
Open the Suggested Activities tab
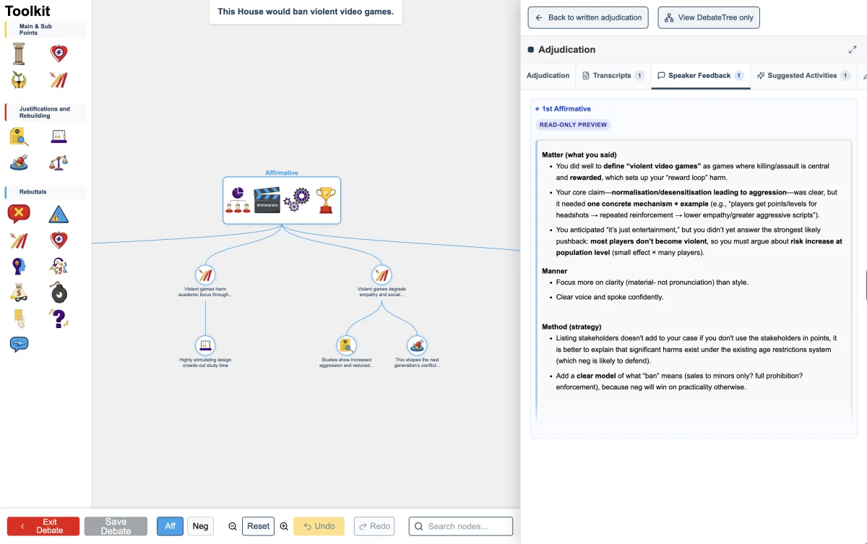[803, 76]
